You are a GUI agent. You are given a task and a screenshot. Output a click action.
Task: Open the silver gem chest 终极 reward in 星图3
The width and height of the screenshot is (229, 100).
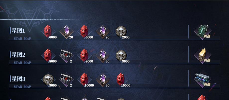(203, 79)
